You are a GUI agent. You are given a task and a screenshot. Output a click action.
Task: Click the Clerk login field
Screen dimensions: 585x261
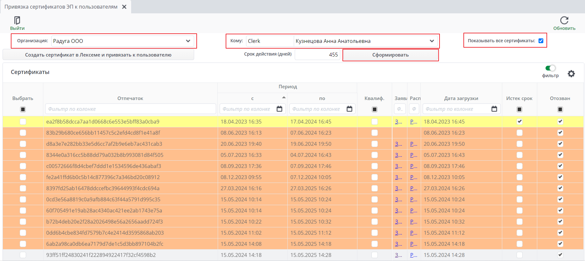click(270, 41)
